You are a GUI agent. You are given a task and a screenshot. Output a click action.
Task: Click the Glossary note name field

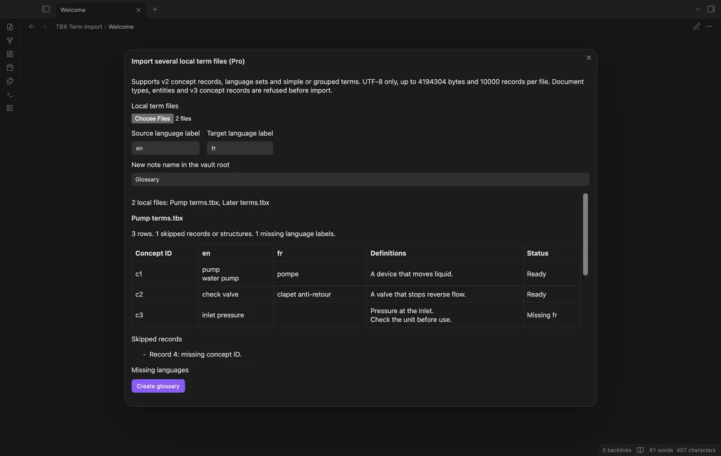(x=360, y=179)
